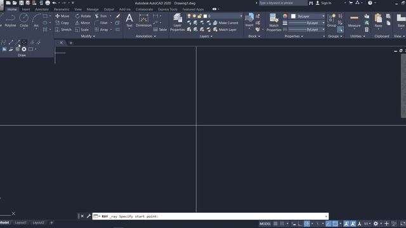Open the customization gear in status bar
406x228 pixels.
click(x=376, y=224)
